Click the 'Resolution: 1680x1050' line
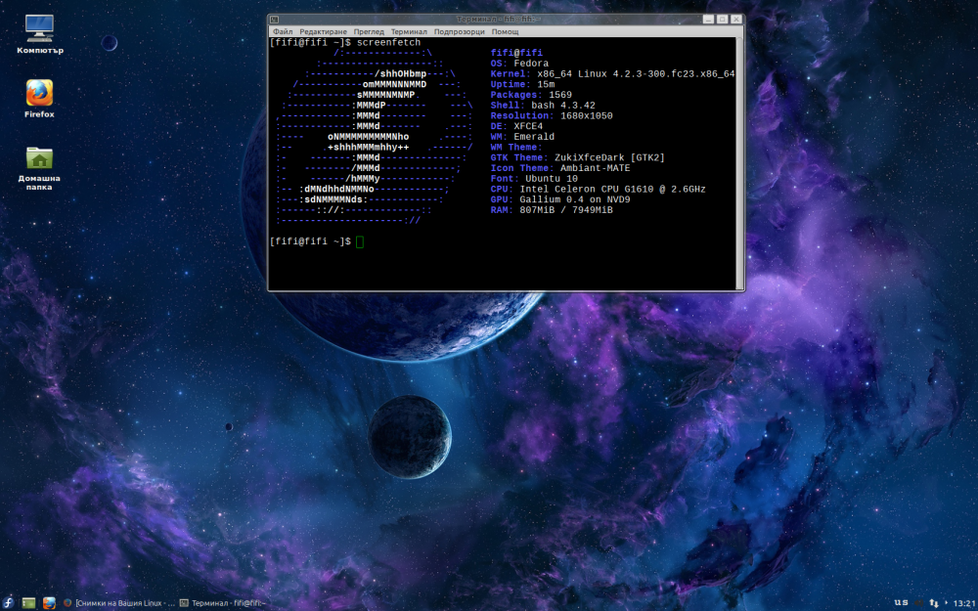 pyautogui.click(x=552, y=116)
